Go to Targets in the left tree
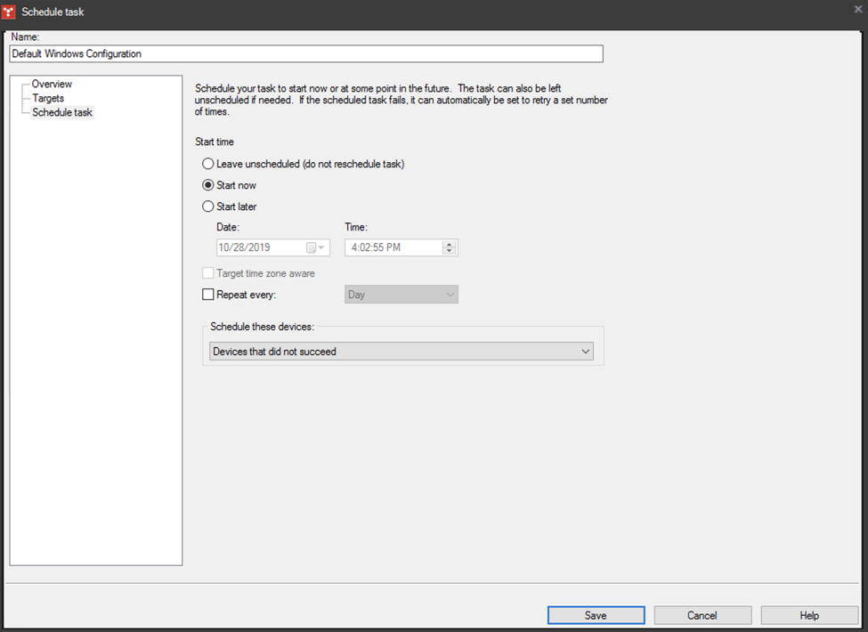The image size is (868, 632). (48, 99)
